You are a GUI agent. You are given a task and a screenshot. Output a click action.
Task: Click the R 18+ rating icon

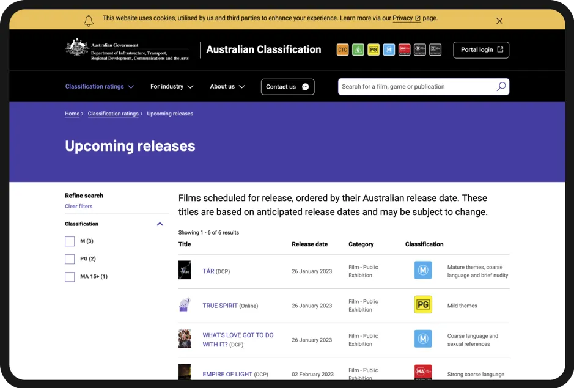(419, 49)
